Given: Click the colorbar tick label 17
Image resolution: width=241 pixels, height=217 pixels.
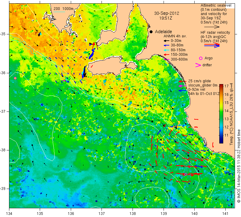Looking at the screenshot, I should [x=227, y=86].
